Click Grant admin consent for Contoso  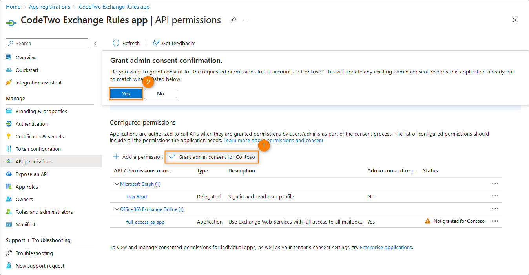(x=212, y=157)
